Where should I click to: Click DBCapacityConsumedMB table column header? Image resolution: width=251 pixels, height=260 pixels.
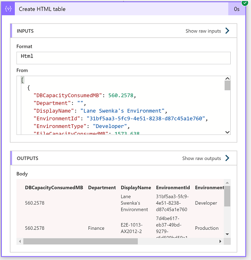54,187
